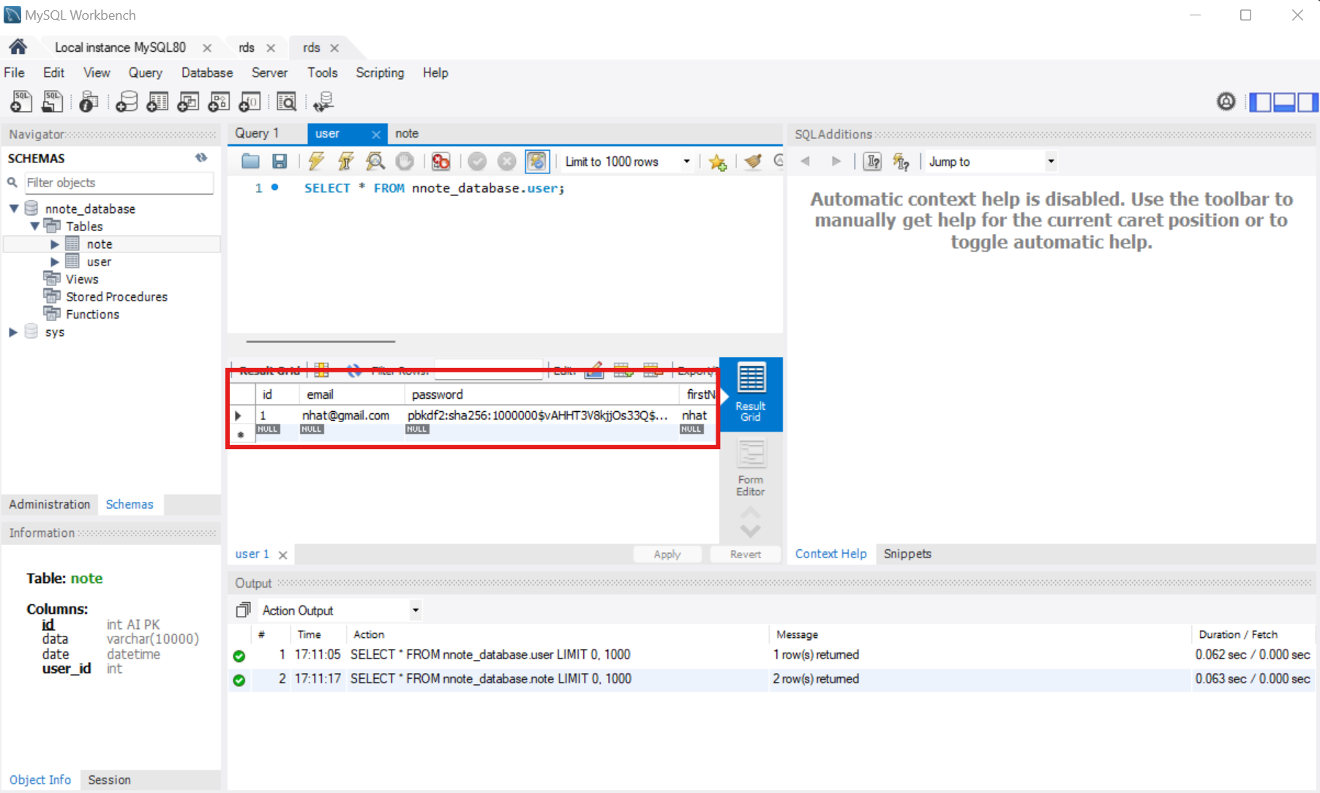Image resolution: width=1320 pixels, height=793 pixels.
Task: Switch to Session info tab
Action: coord(109,780)
